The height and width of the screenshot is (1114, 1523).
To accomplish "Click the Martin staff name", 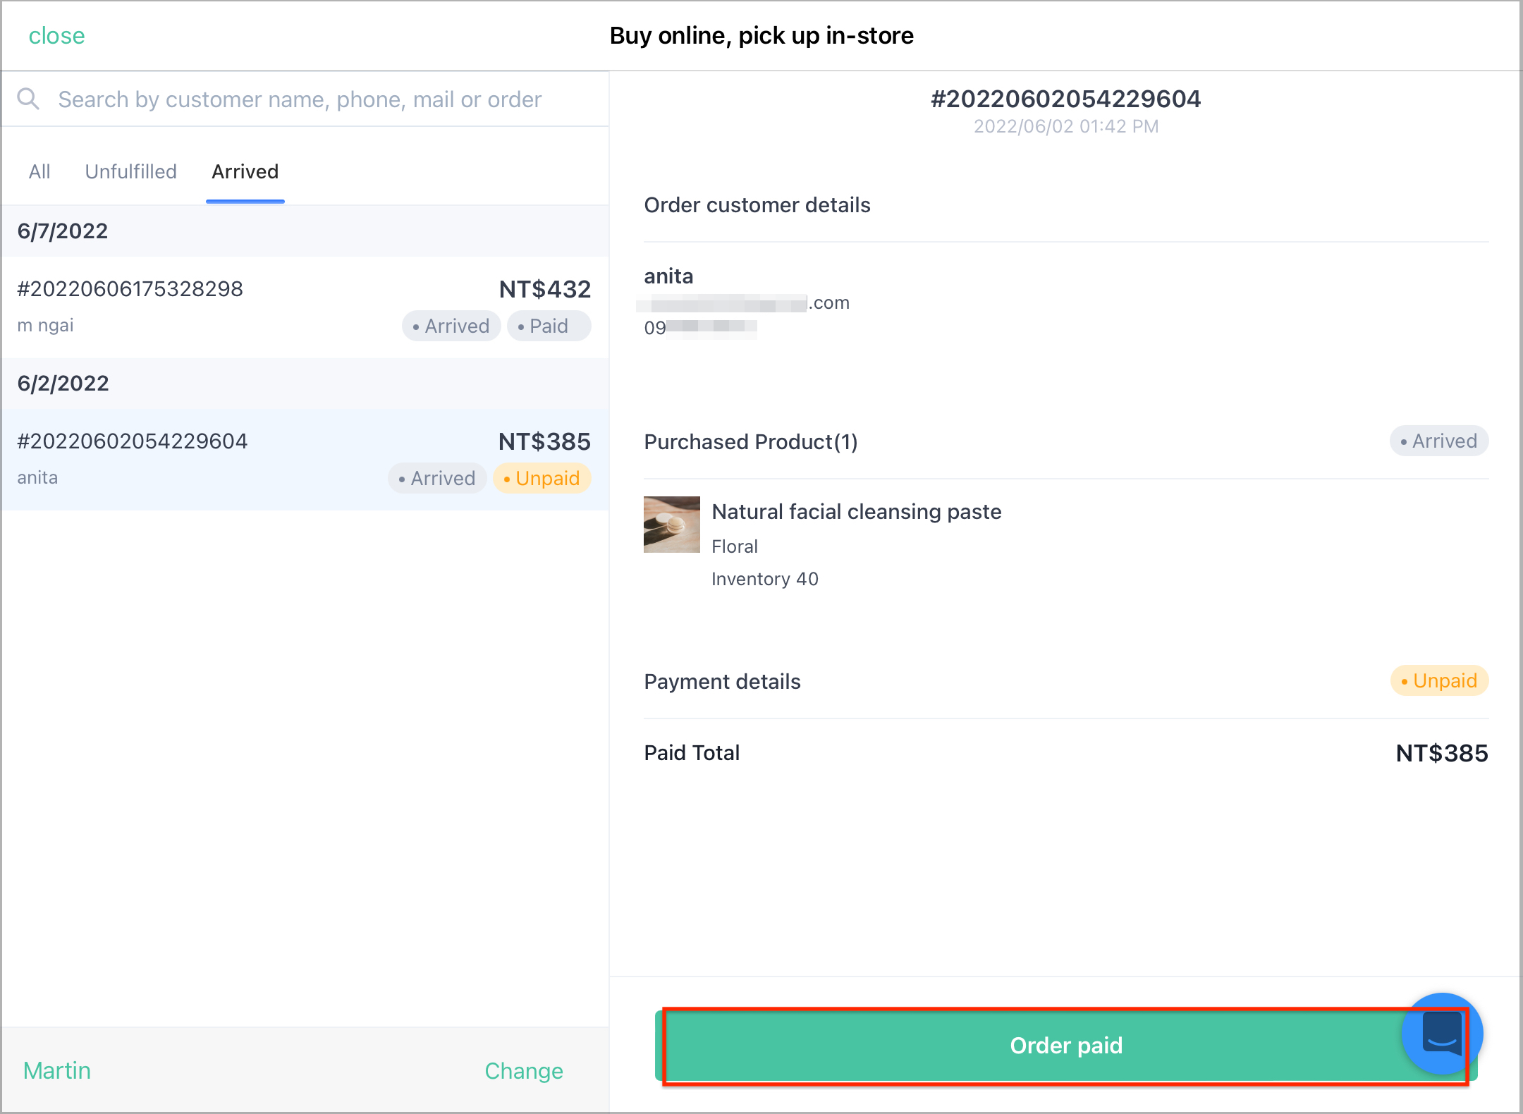I will click(57, 1071).
